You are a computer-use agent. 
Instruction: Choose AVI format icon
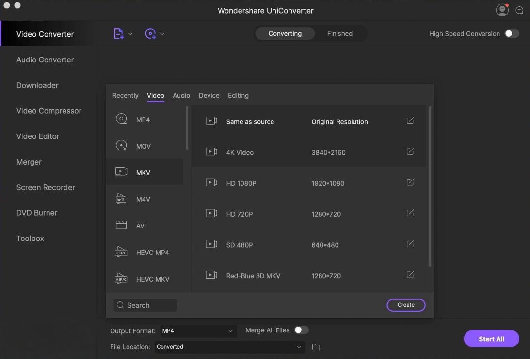coord(121,225)
